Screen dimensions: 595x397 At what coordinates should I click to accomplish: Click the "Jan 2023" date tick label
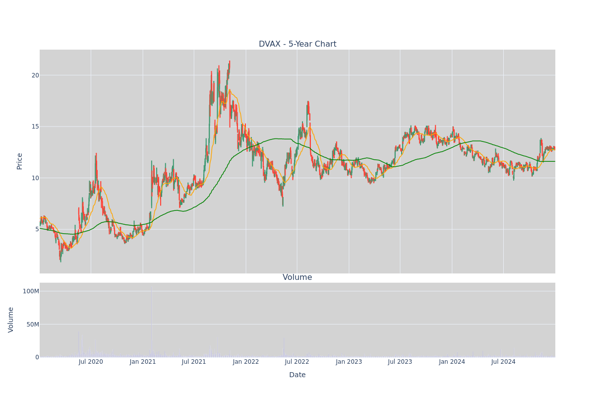click(x=349, y=362)
